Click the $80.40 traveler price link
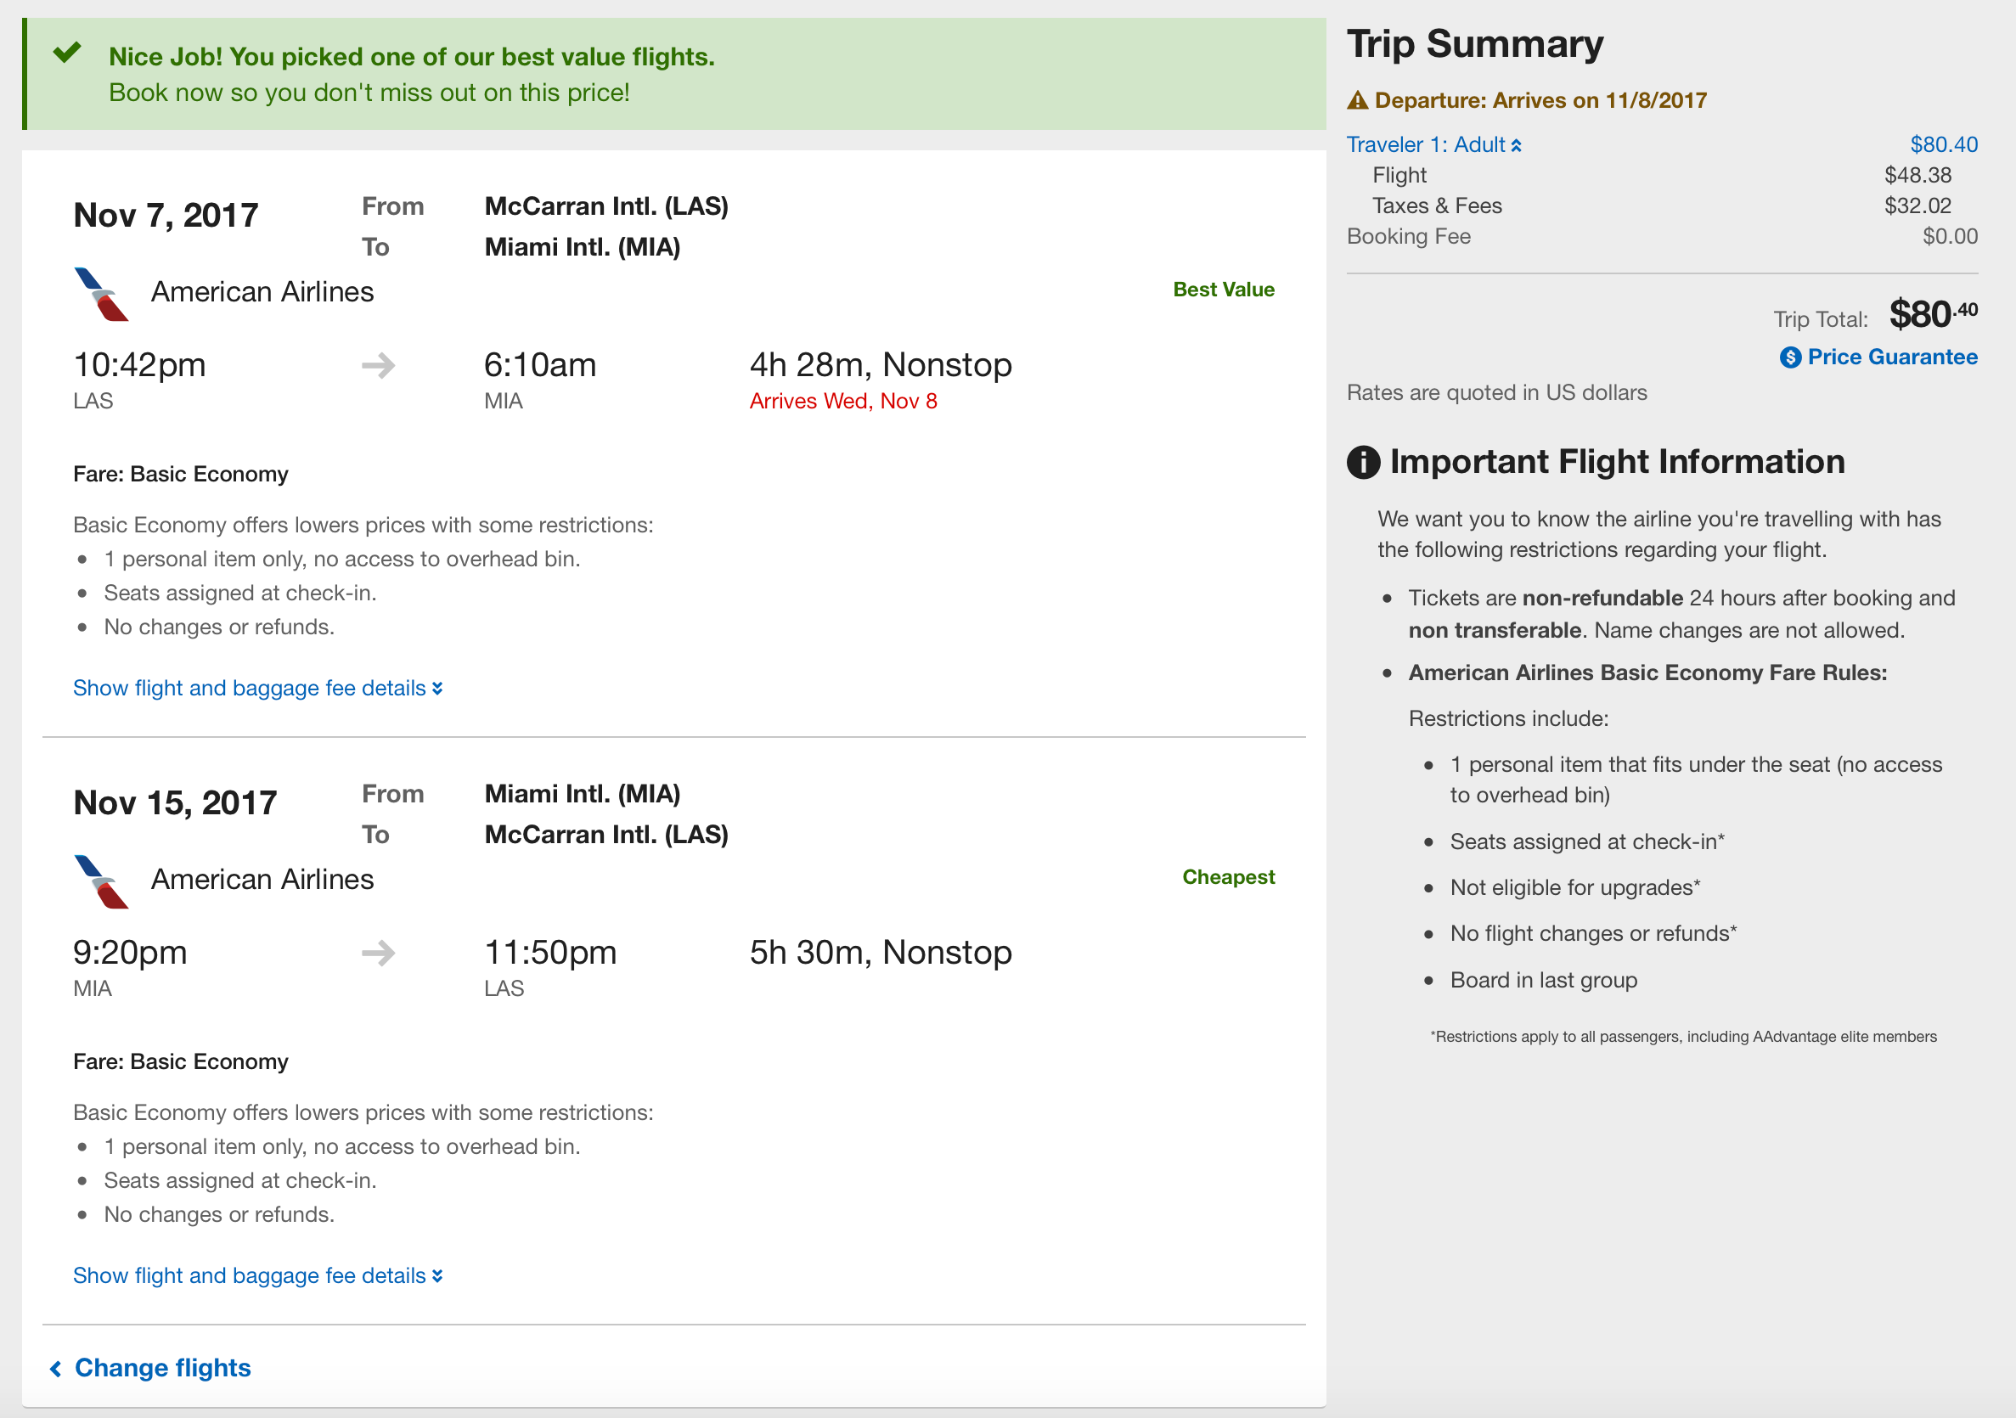 point(1943,145)
